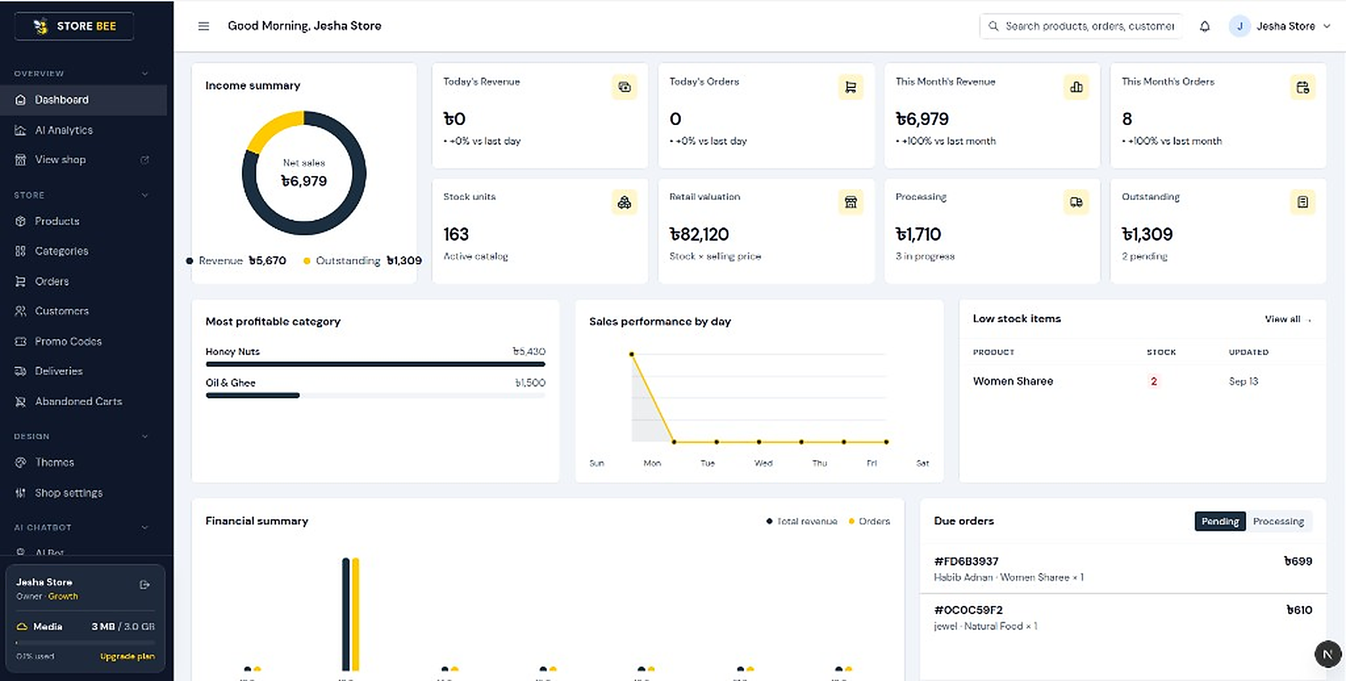This screenshot has height=681, width=1346.
Task: Click the Oil & Ghee category progress bar
Action: (375, 396)
